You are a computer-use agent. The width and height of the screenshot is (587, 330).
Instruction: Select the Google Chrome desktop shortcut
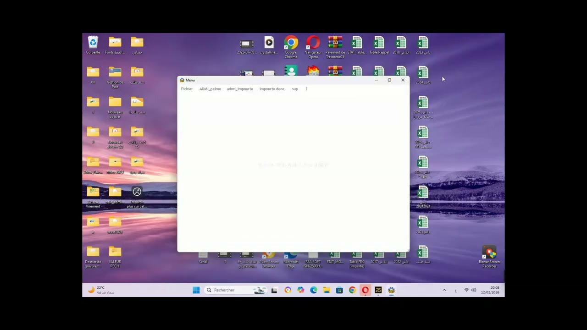pos(291,47)
